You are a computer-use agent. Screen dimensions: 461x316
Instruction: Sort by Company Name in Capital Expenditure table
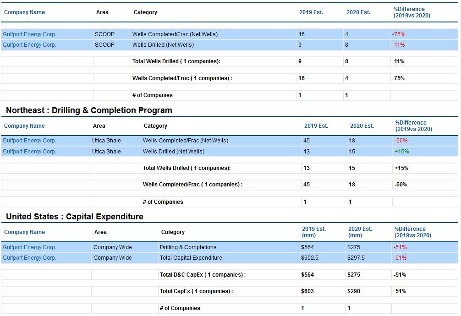(x=24, y=232)
